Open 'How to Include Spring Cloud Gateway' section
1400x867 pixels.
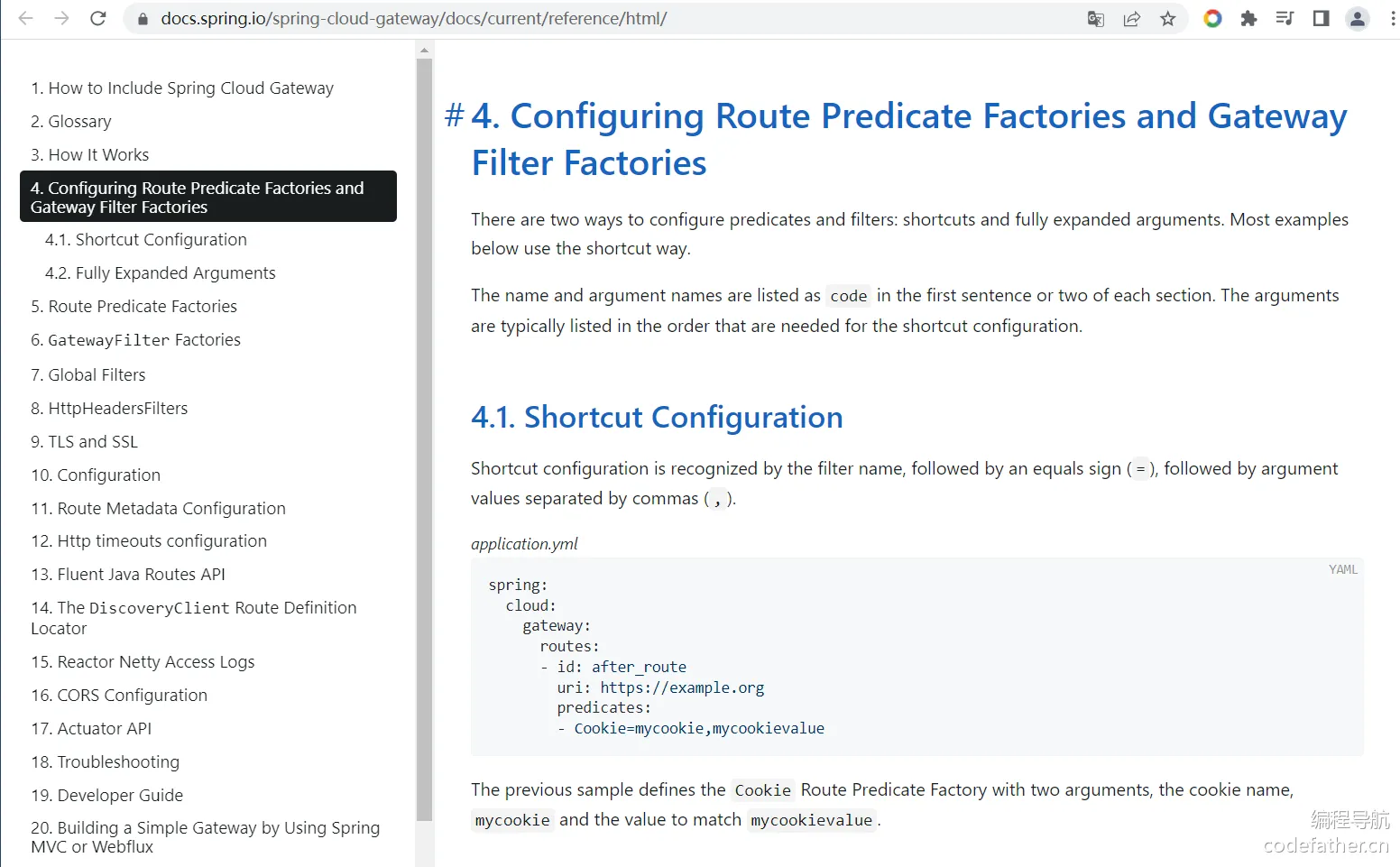182,88
